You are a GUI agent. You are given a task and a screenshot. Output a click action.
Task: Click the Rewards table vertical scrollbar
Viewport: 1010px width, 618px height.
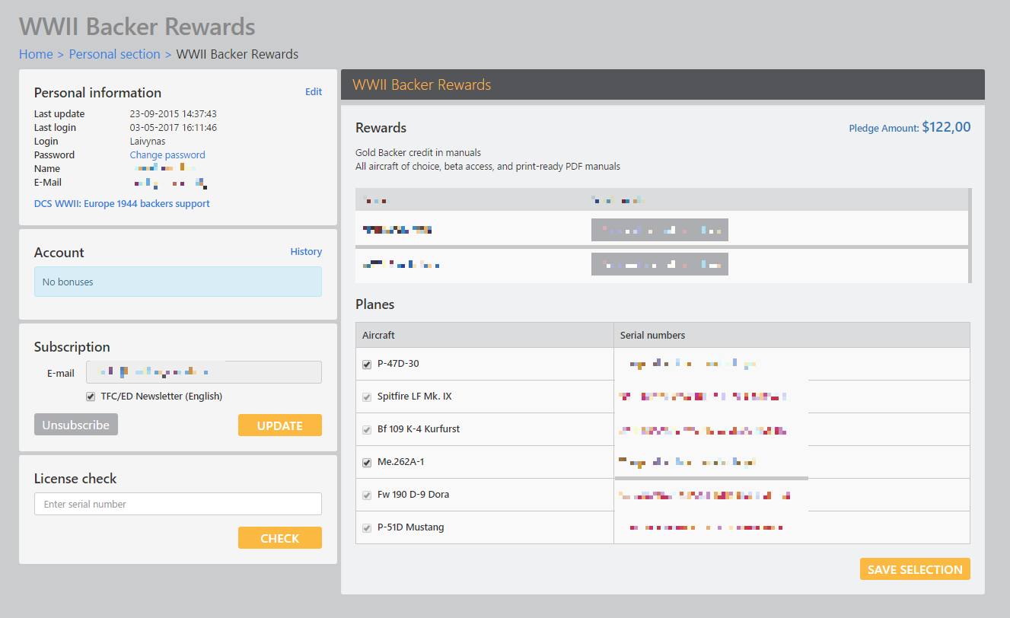970,235
